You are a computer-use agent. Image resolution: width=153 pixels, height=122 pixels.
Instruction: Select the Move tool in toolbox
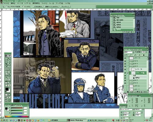[x=9, y=59]
